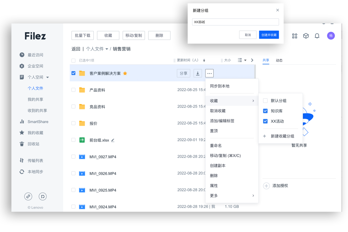Image resolution: width=348 pixels, height=232 pixels.
Task: Download the 客户案例解决方案 folder
Action: pos(198,73)
